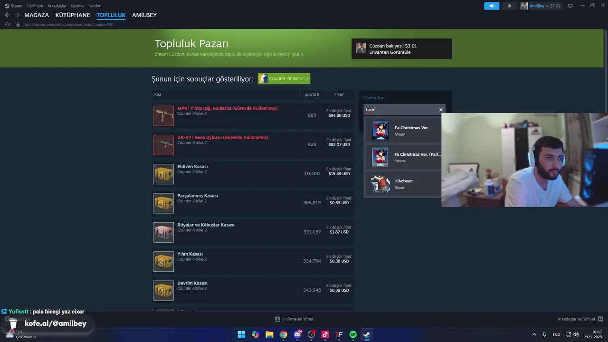Open the Eldiven Kasası listing

[x=253, y=174]
